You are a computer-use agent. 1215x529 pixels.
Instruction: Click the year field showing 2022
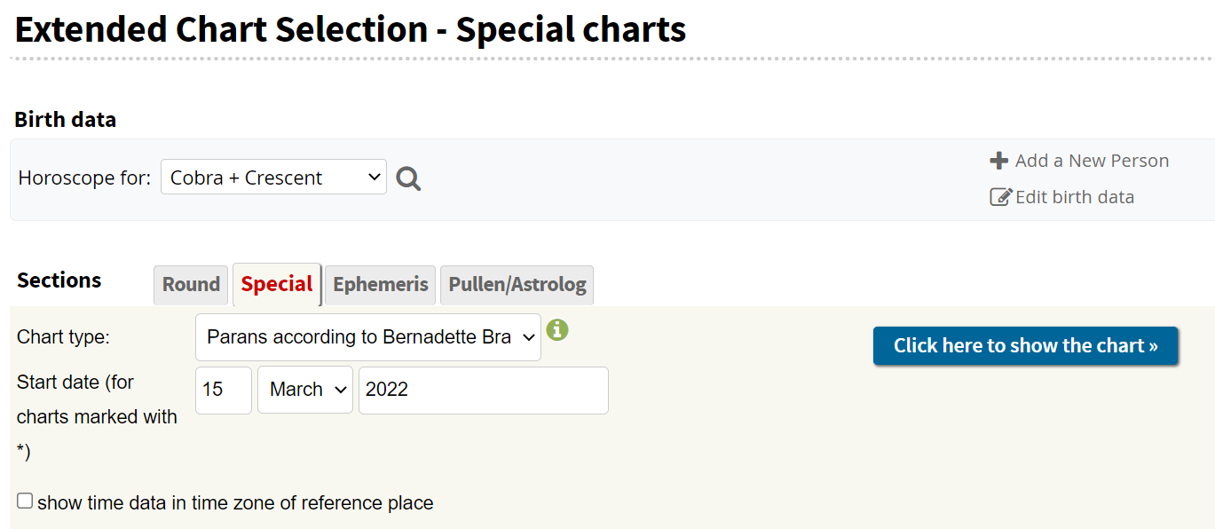483,390
